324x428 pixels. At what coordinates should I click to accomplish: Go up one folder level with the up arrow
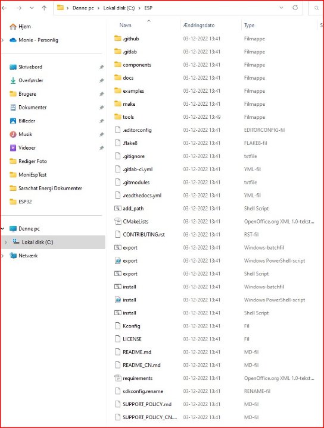pos(44,8)
